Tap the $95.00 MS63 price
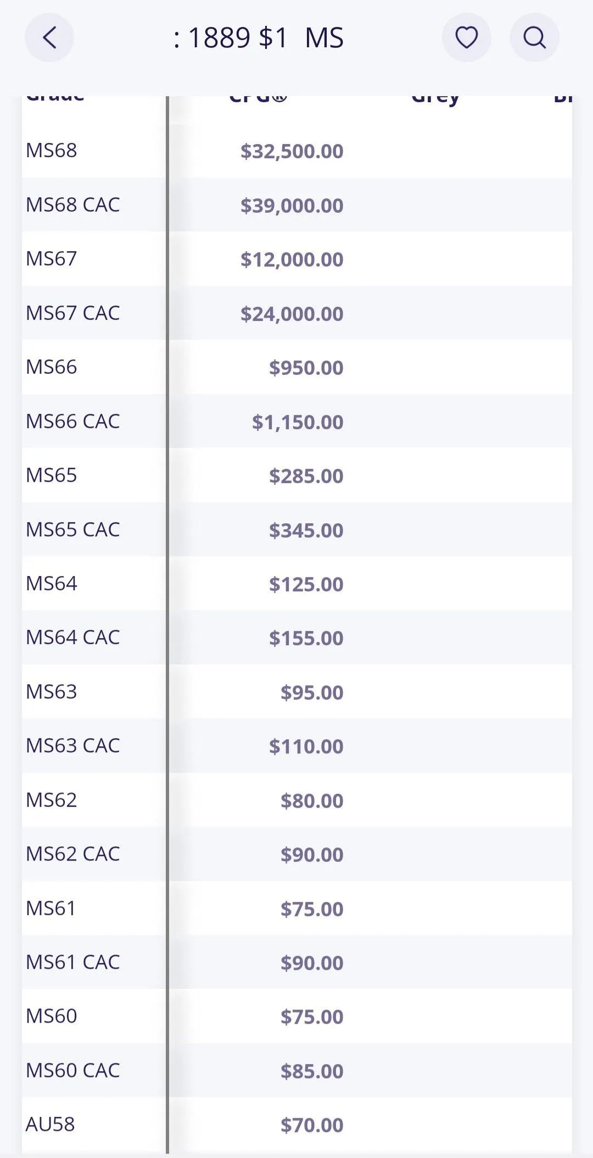The height and width of the screenshot is (1158, 593). (x=312, y=692)
